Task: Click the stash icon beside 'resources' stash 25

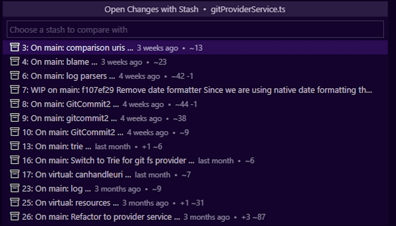Action: [x=15, y=202]
